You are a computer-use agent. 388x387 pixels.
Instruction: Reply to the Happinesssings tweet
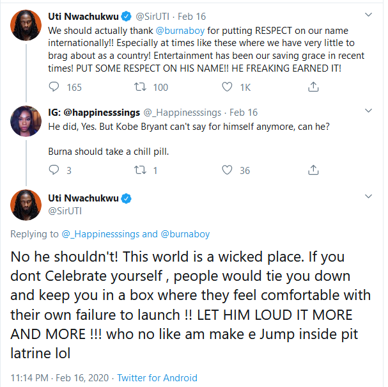tap(54, 170)
